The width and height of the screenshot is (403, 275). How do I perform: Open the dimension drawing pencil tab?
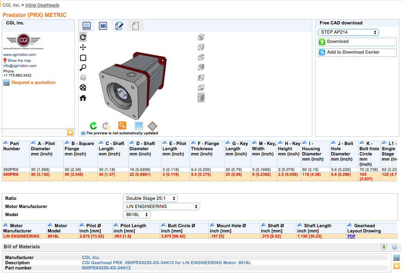[119, 26]
